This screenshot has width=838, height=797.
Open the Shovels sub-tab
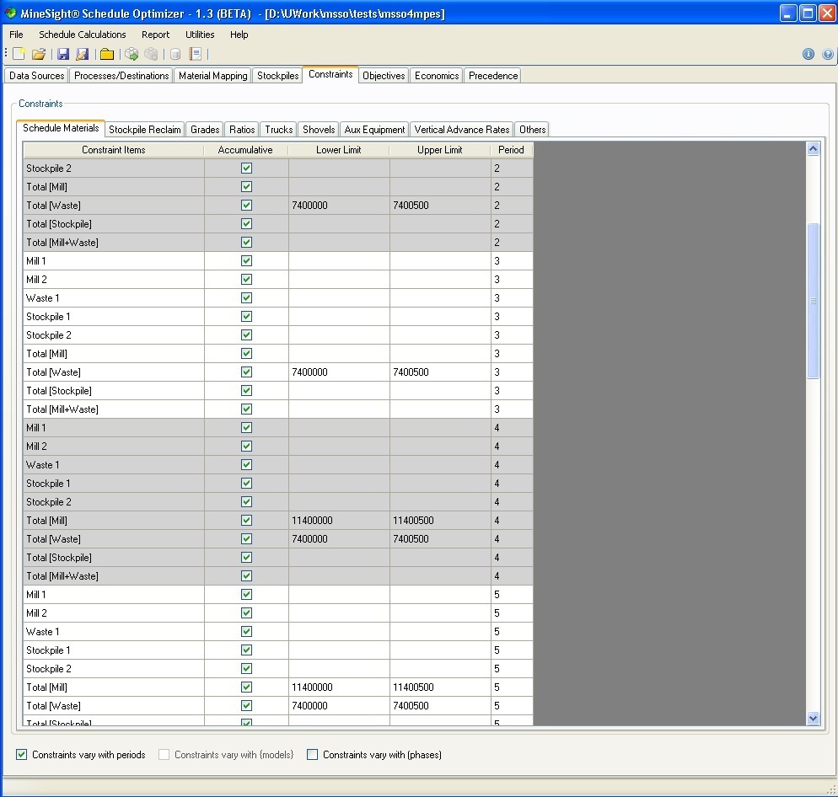319,129
